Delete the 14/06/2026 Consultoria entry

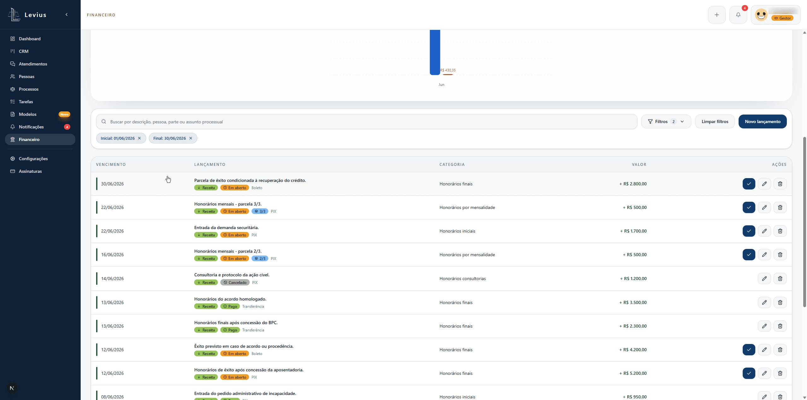click(780, 279)
